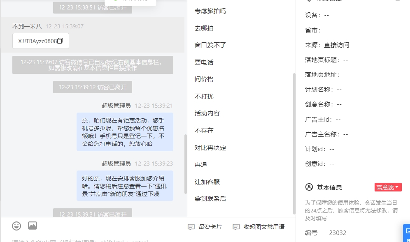Click the 15:39:31 访客已离开 notice
The height and width of the screenshot is (242, 410).
tap(93, 213)
